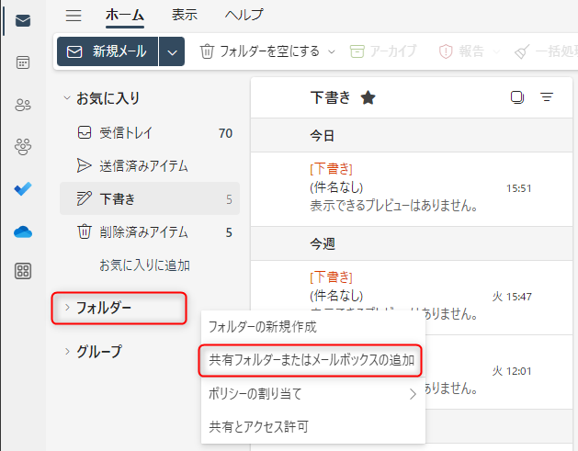Open the People contacts icon
Viewport: 578px width, 451px height.
tap(23, 105)
